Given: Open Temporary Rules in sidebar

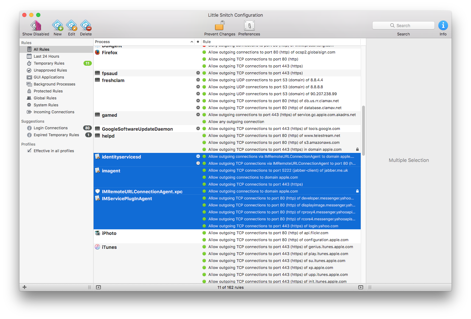Looking at the screenshot, I should [56, 63].
